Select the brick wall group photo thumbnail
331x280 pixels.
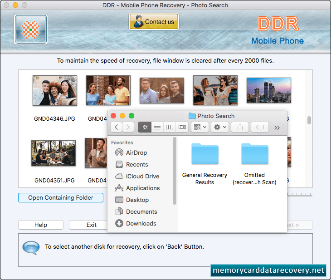pyautogui.click(x=108, y=90)
